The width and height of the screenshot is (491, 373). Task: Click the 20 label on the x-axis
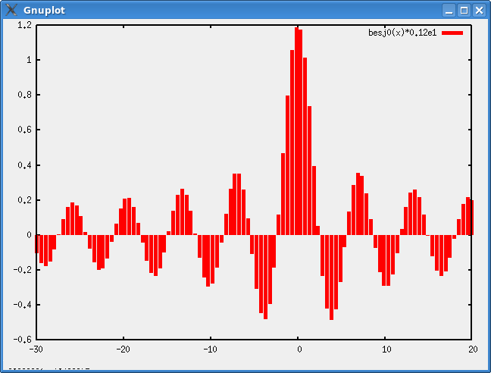coord(472,349)
